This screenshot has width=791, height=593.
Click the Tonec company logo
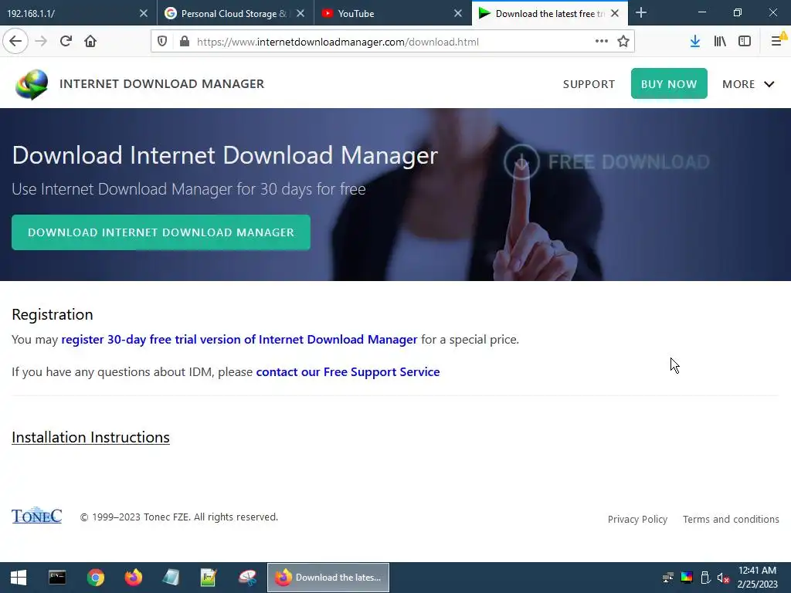pos(37,515)
